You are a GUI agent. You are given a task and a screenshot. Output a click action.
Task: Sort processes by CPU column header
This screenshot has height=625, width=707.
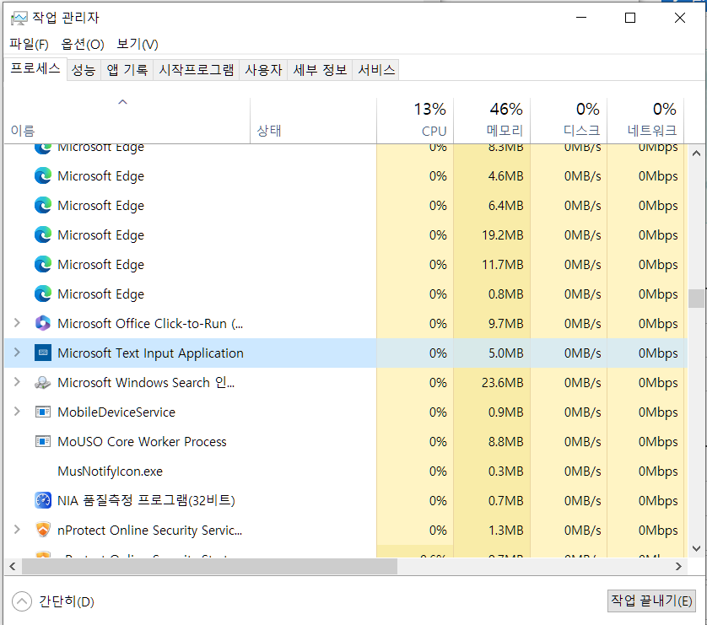click(x=415, y=121)
